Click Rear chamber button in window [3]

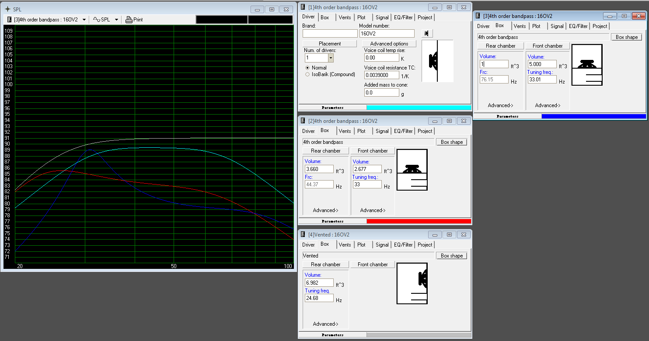click(x=501, y=46)
